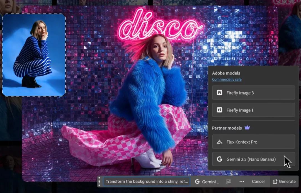The width and height of the screenshot is (301, 193).
Task: Click the premium crown icon by Partner models
Action: (247, 128)
